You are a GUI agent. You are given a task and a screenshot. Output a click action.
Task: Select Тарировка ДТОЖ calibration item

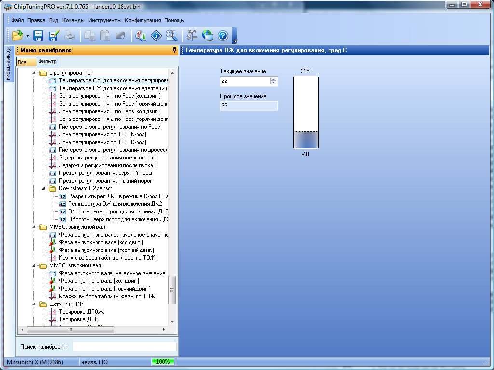pos(81,312)
